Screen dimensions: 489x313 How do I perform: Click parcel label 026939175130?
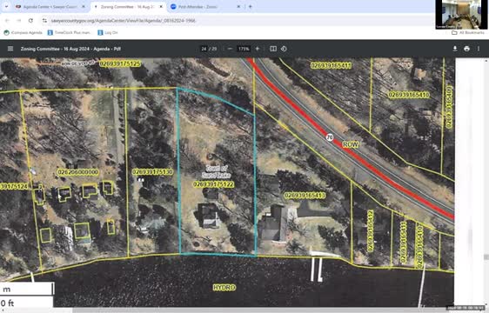(152, 172)
